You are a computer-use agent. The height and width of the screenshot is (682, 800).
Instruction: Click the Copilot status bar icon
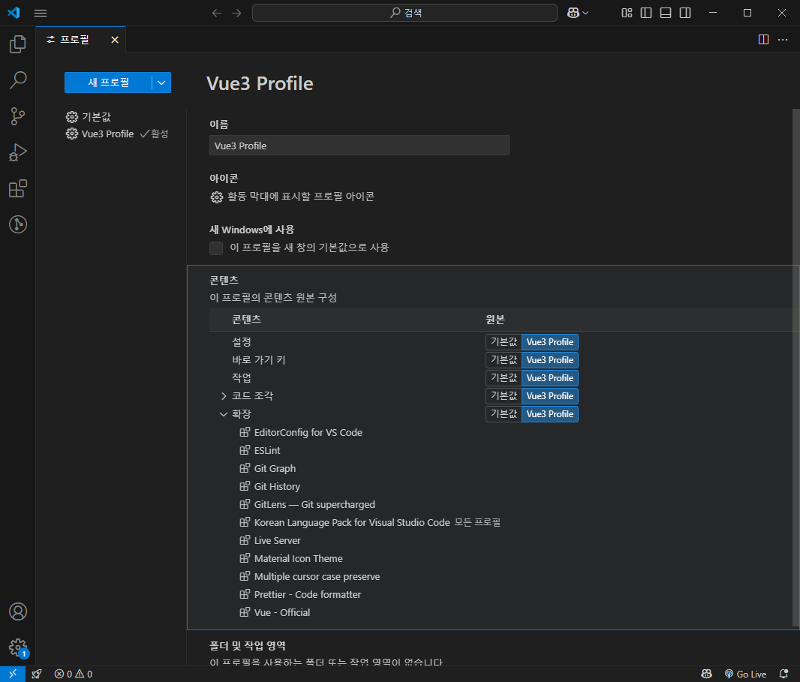coord(707,674)
